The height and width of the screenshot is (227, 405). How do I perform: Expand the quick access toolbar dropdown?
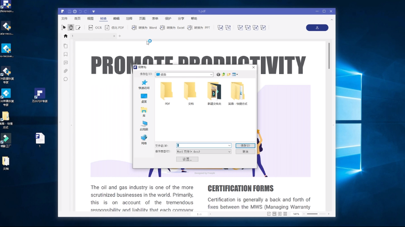coord(93,11)
